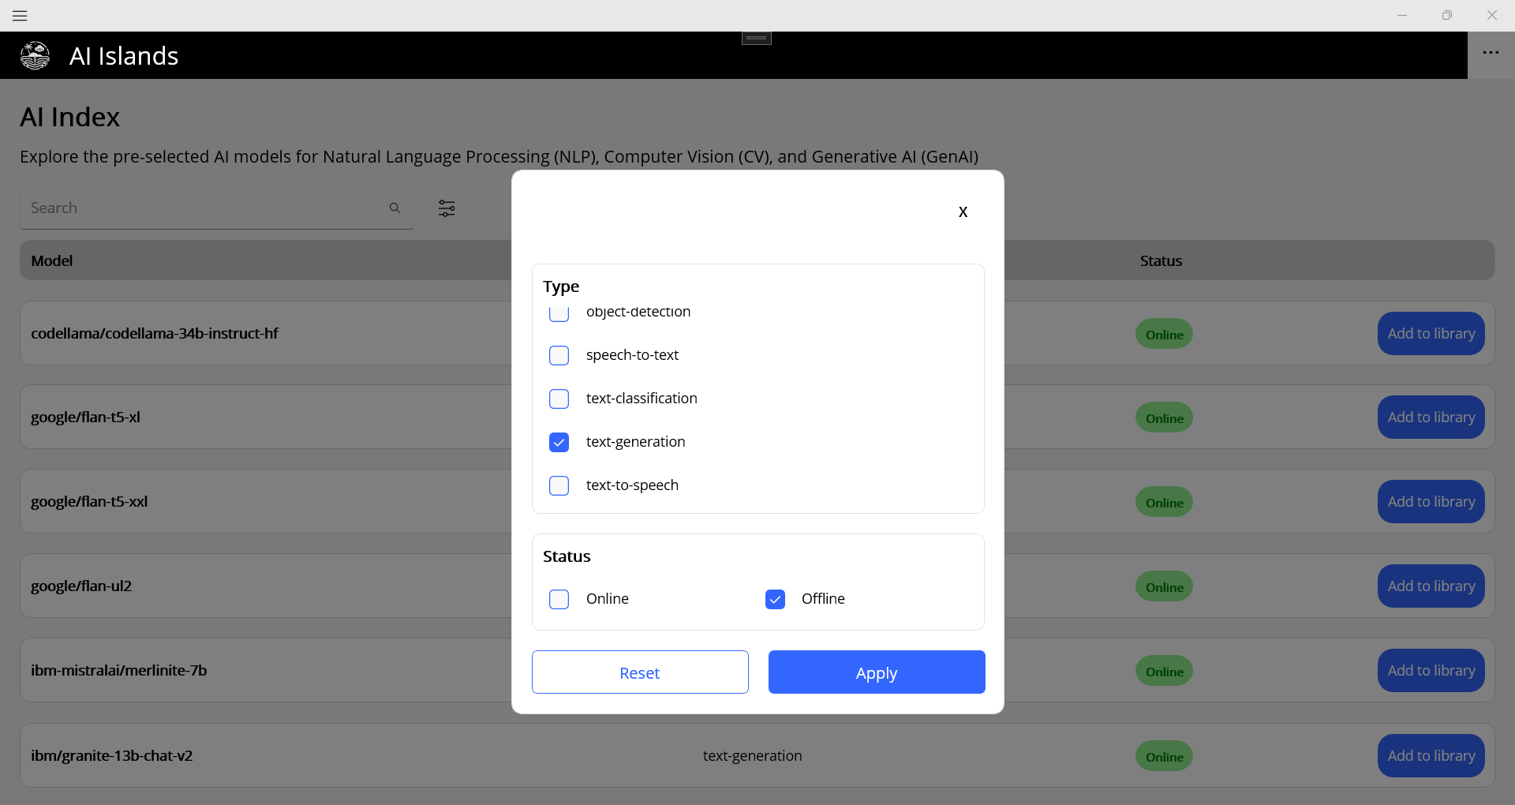Click the Online badge for google/flan-ul2

1164,586
